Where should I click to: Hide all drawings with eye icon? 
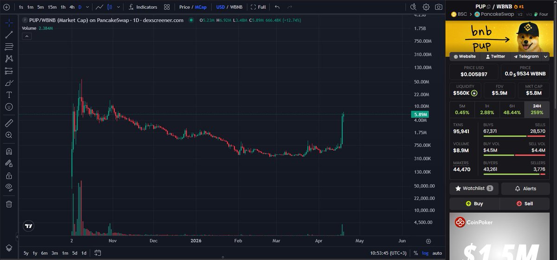click(x=9, y=188)
